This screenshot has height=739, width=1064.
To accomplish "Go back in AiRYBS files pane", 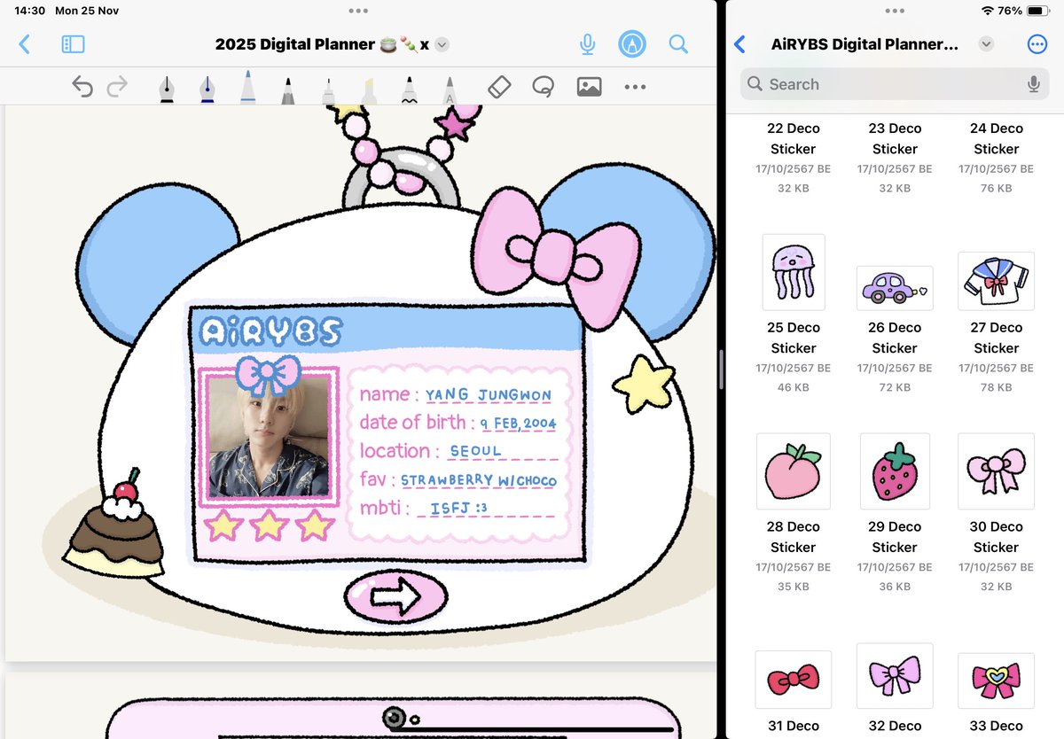I will click(740, 44).
